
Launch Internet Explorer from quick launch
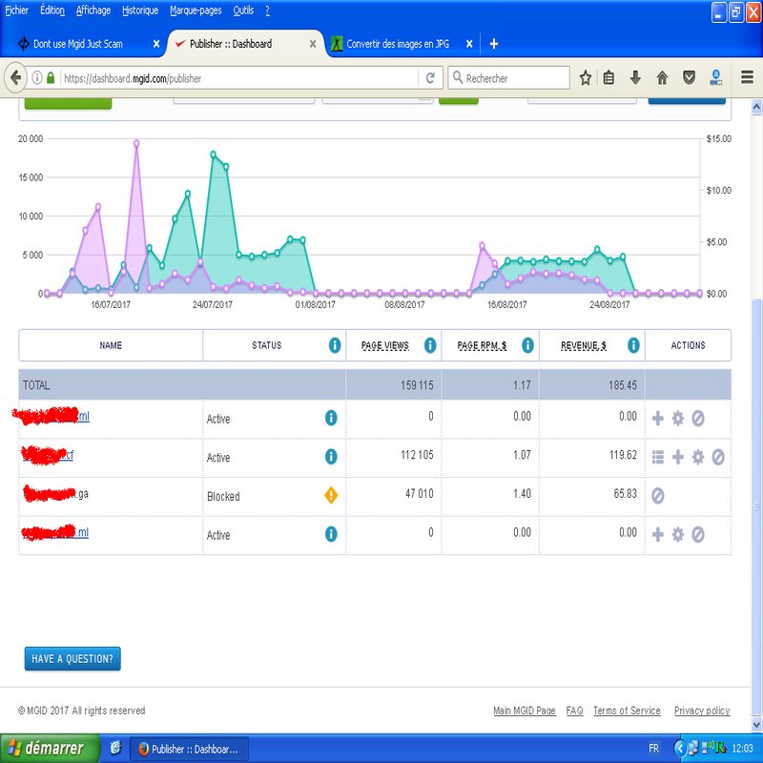(x=115, y=748)
